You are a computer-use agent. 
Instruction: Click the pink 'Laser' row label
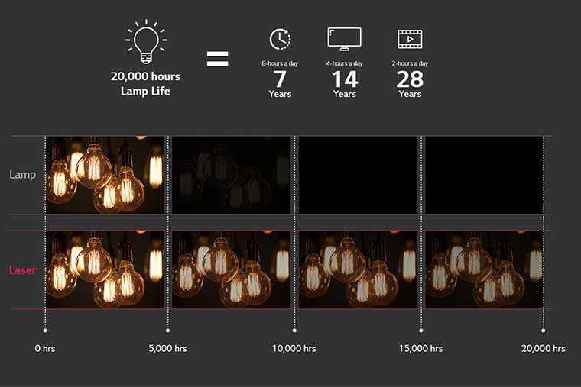(23, 270)
